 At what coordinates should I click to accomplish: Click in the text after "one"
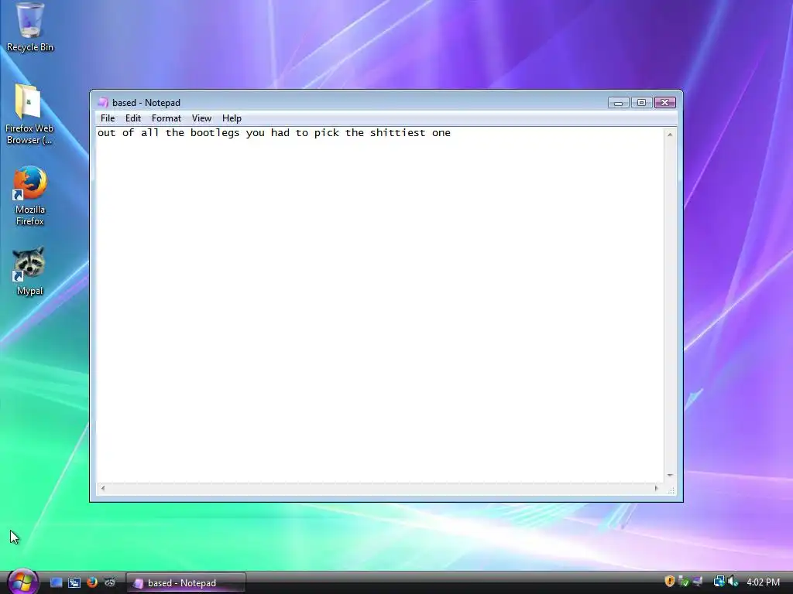coord(452,133)
